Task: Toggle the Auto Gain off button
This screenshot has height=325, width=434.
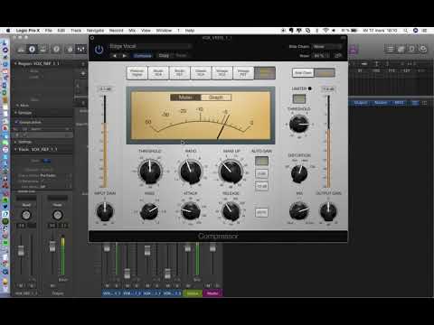Action: pyautogui.click(x=261, y=161)
